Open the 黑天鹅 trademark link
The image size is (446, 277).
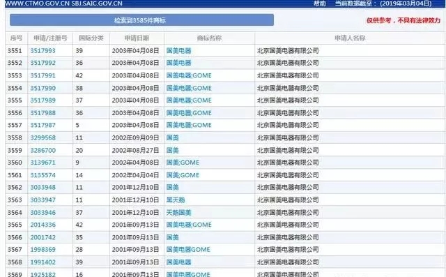click(x=176, y=200)
